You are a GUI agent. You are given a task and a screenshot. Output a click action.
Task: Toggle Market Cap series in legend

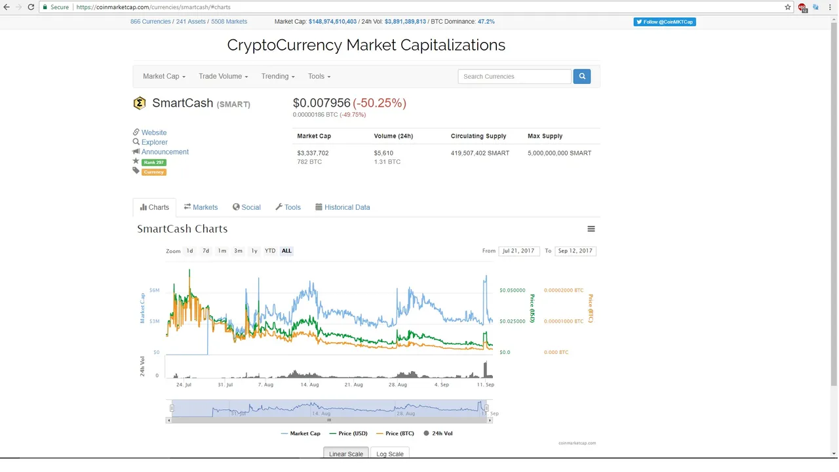(301, 433)
